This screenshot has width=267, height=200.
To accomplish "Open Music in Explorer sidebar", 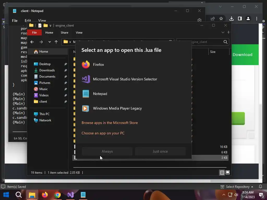I will [x=43, y=89].
